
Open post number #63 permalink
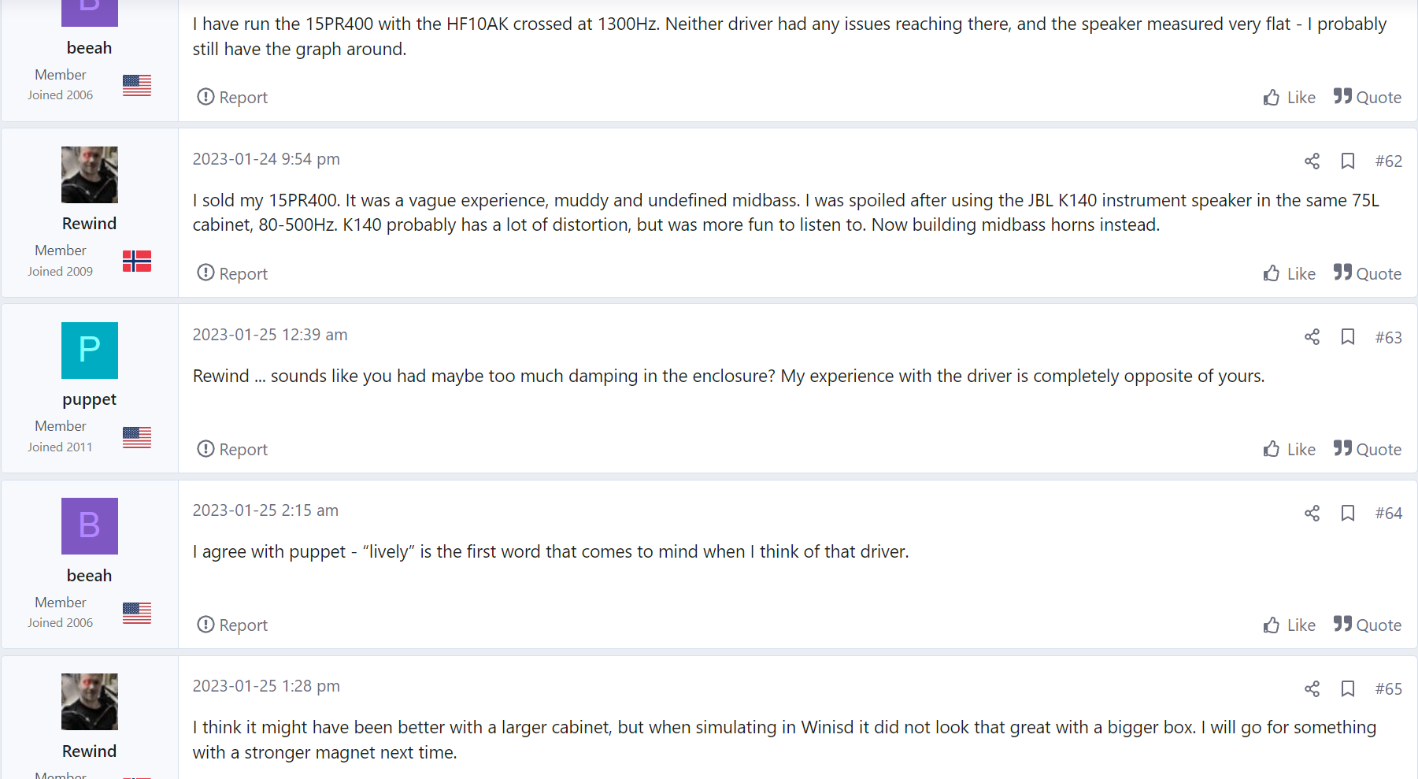coord(1389,337)
